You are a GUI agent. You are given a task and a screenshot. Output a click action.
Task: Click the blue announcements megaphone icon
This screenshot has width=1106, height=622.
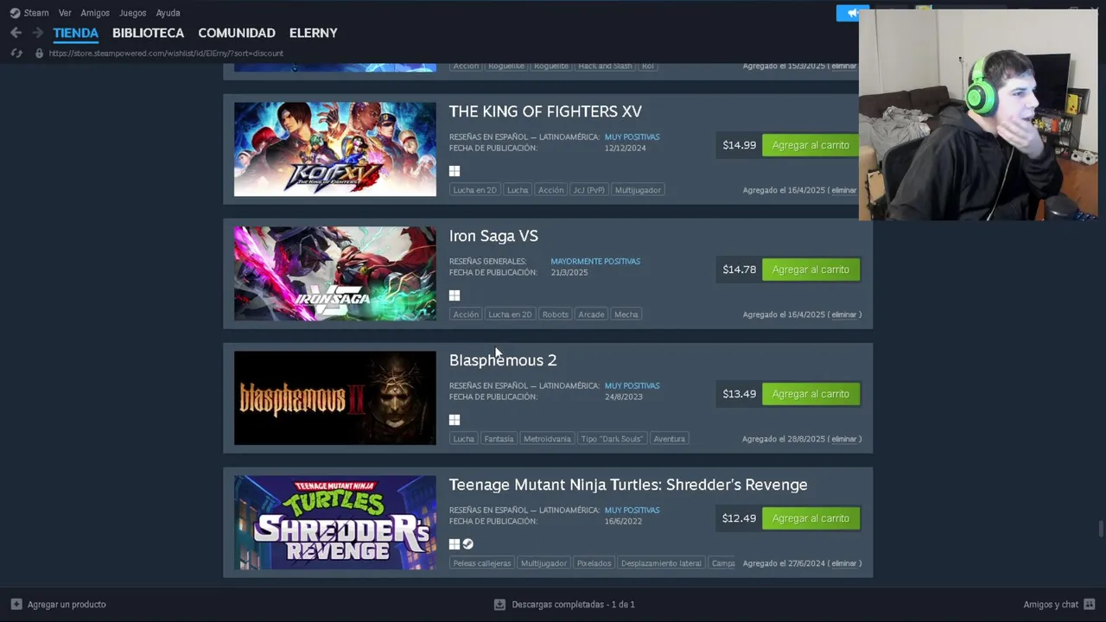point(852,13)
